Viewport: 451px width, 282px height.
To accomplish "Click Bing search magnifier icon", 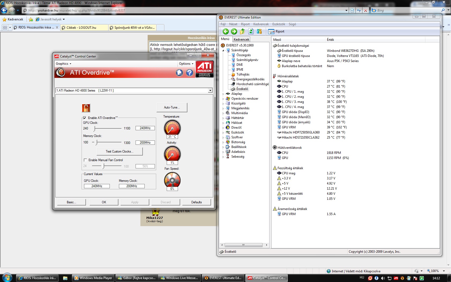I will pos(443,10).
